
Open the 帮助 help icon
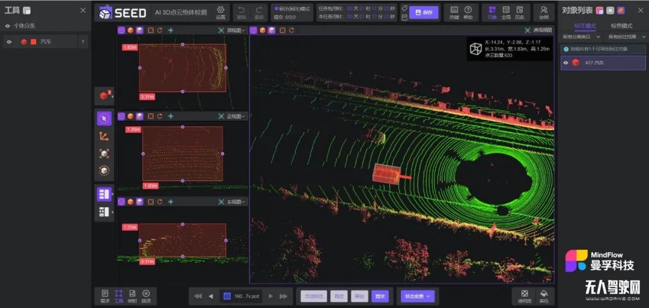click(x=468, y=12)
